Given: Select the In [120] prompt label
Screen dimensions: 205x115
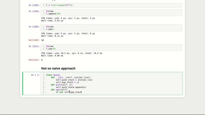Looking at the screenshot, I should [x=34, y=27].
